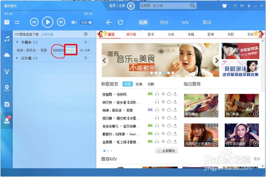
Task: Open the location pin sidebar icon
Action: tap(7, 88)
